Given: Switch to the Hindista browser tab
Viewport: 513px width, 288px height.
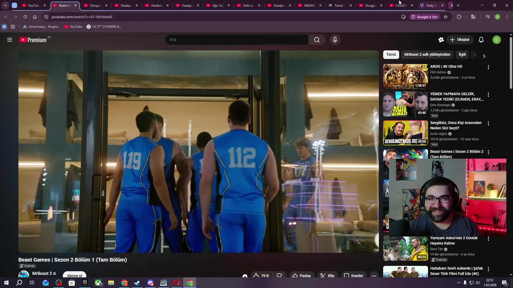Looking at the screenshot, I should pos(156,6).
